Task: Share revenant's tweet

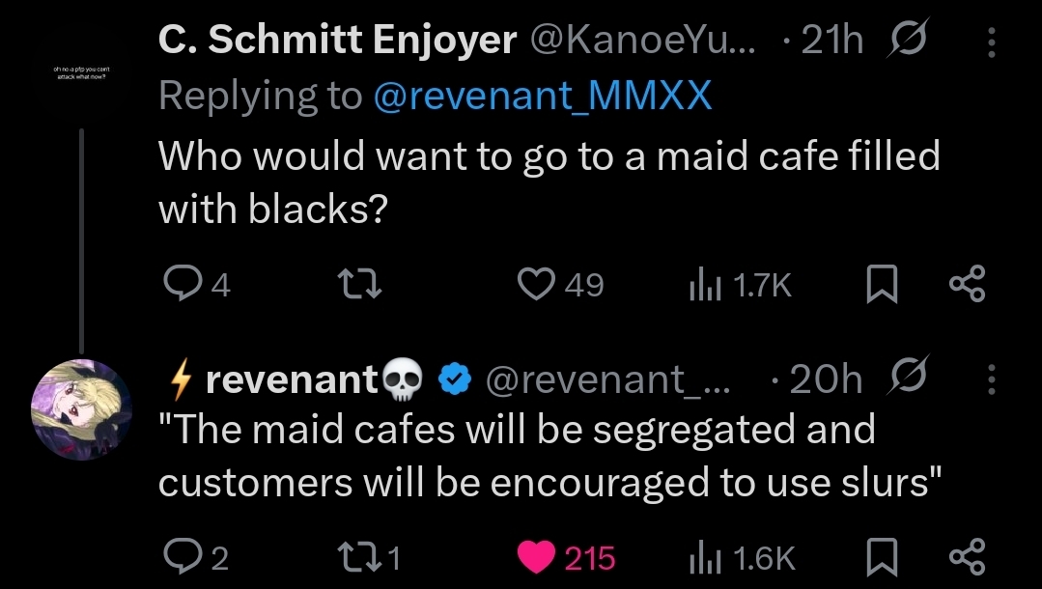Action: (967, 557)
